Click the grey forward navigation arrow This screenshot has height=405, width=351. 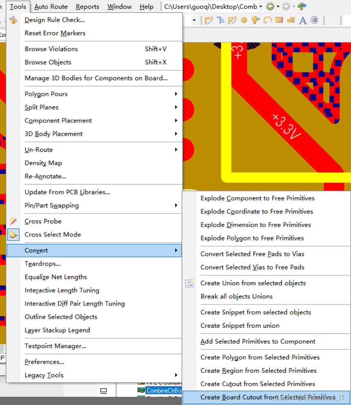point(286,6)
